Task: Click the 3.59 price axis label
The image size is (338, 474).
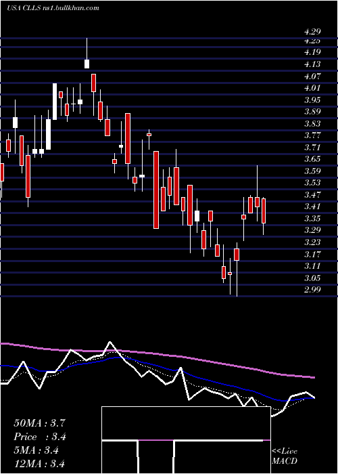Action: click(312, 171)
